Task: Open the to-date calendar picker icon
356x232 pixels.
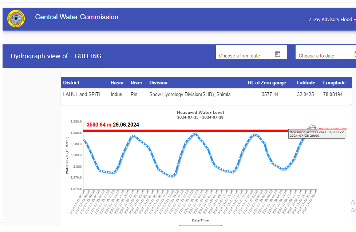Action: tap(355, 54)
